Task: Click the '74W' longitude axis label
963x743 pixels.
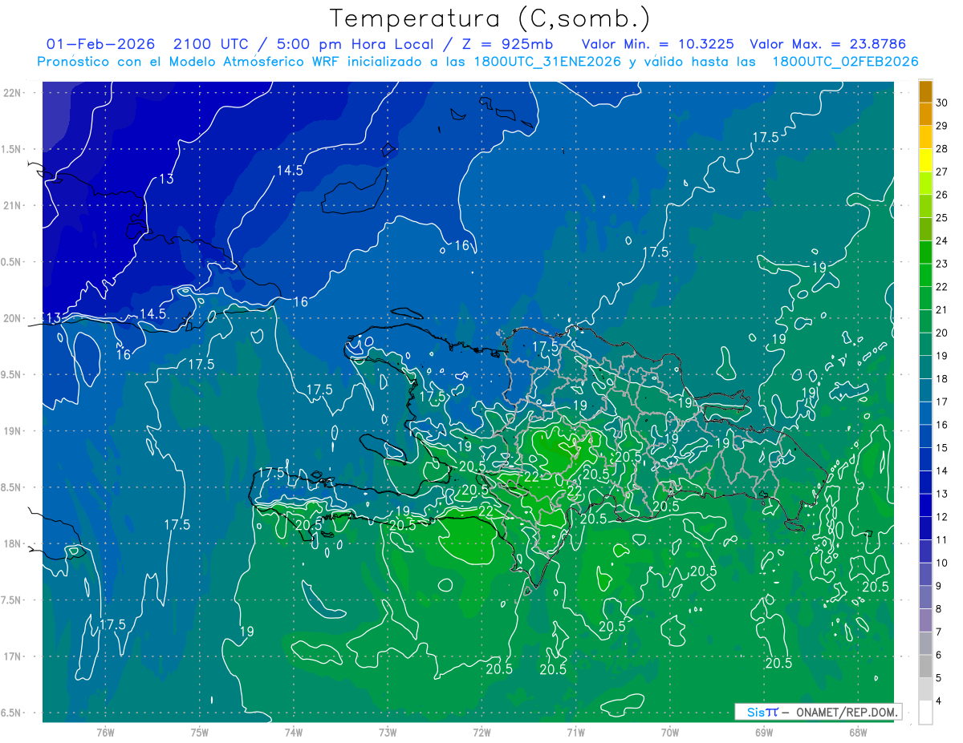Action: pyautogui.click(x=294, y=732)
